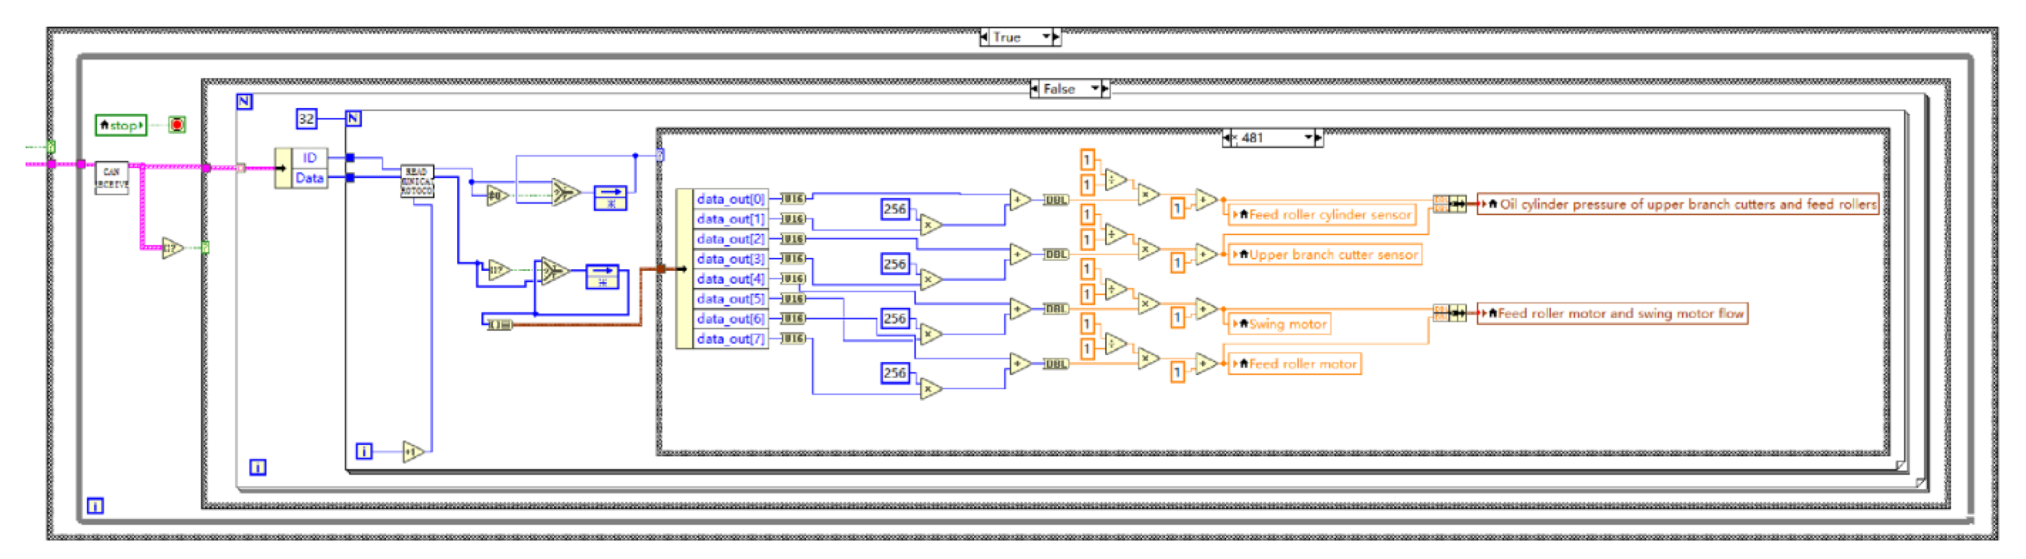
Task: Open the 481 case selector dropdown
Action: click(1308, 137)
